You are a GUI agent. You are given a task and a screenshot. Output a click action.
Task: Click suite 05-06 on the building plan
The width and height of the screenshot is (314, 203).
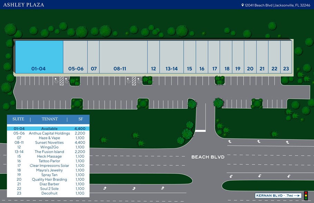[x=76, y=57]
